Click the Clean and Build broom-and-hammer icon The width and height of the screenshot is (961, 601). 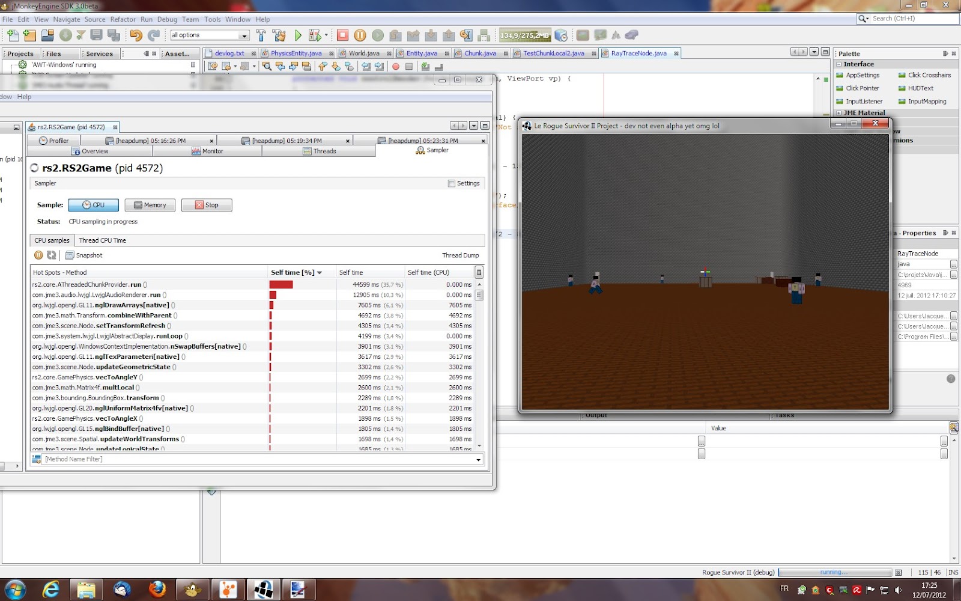point(279,35)
